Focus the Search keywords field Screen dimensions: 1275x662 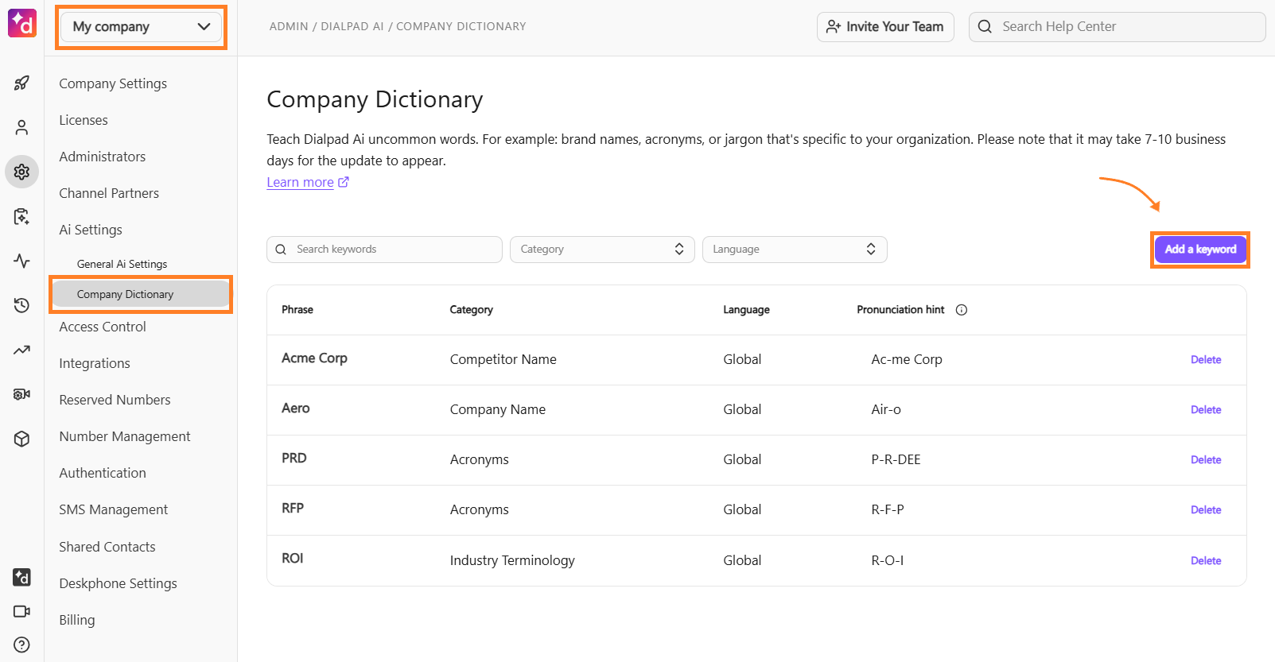tap(384, 250)
